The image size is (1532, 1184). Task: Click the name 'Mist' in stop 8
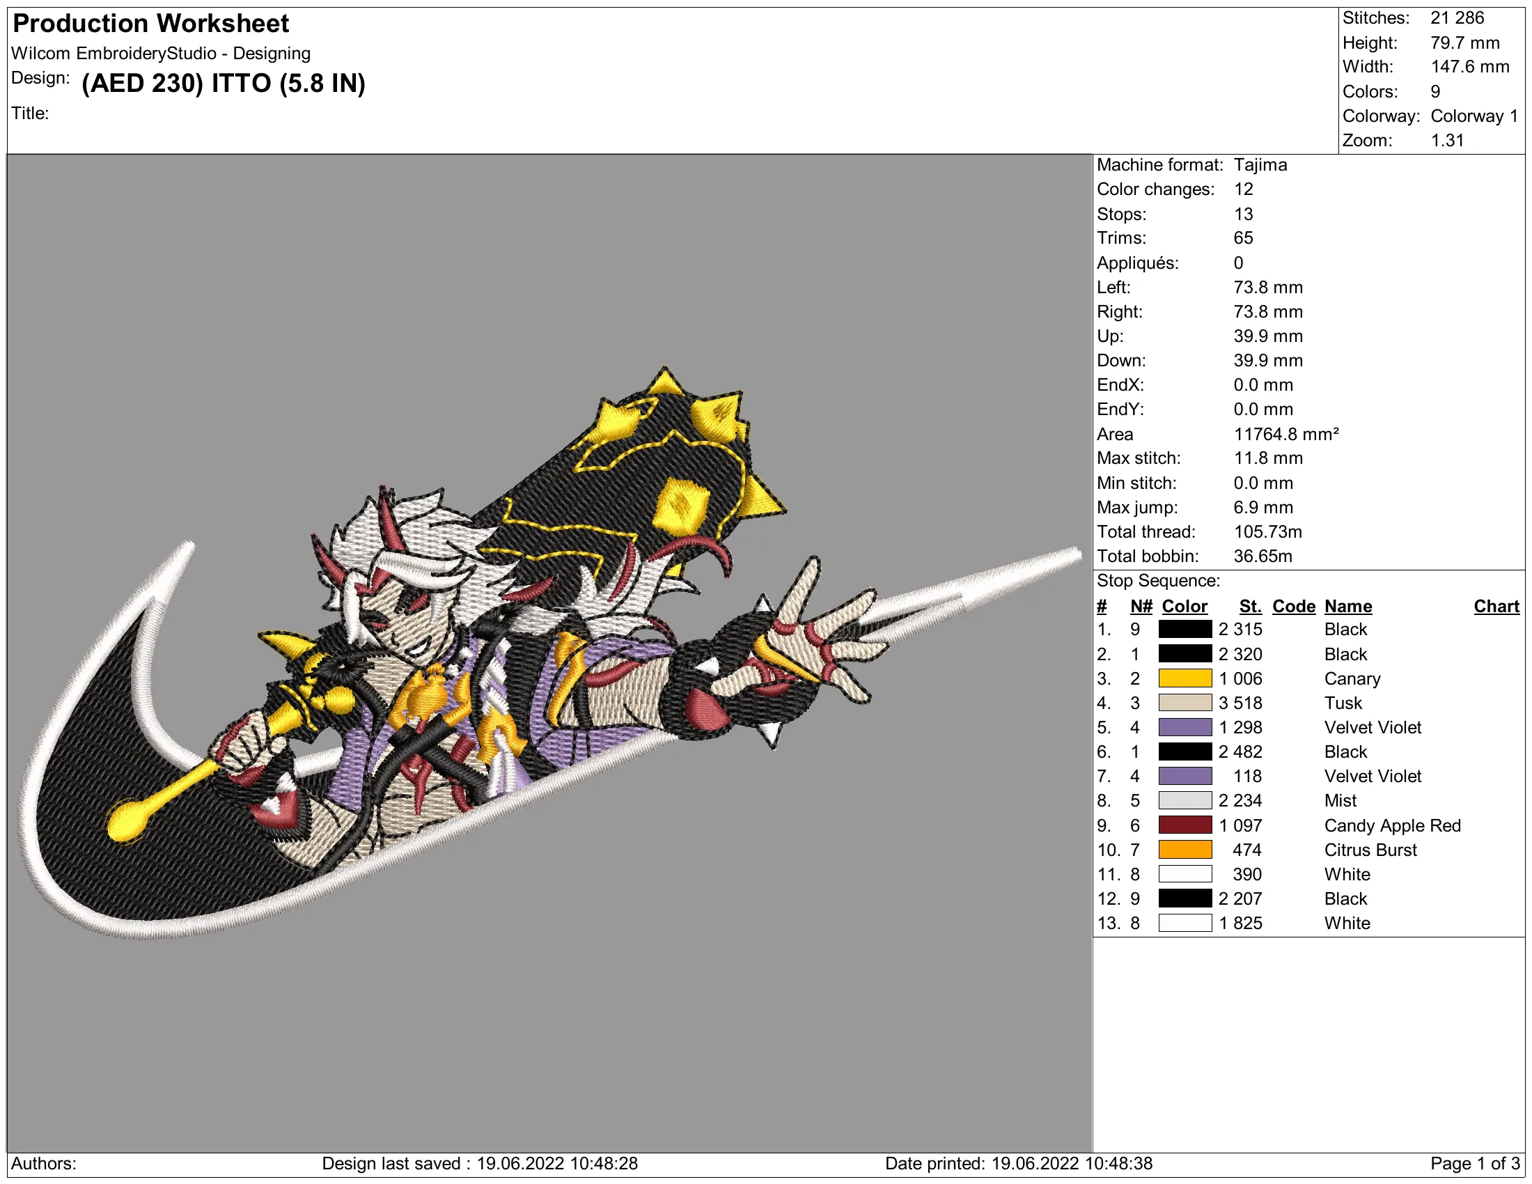point(1340,801)
